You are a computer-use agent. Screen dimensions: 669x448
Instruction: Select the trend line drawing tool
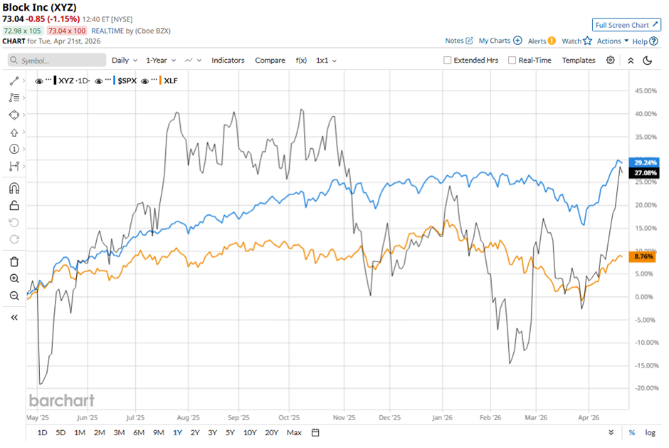[14, 81]
